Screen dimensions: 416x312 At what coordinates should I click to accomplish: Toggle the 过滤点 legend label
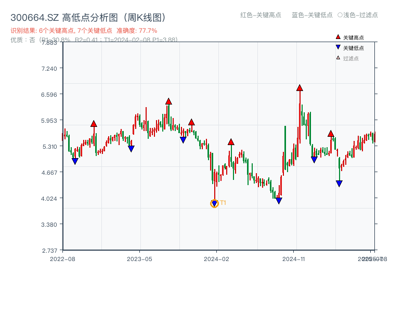[351, 58]
